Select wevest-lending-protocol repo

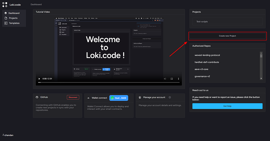pyautogui.click(x=207, y=55)
